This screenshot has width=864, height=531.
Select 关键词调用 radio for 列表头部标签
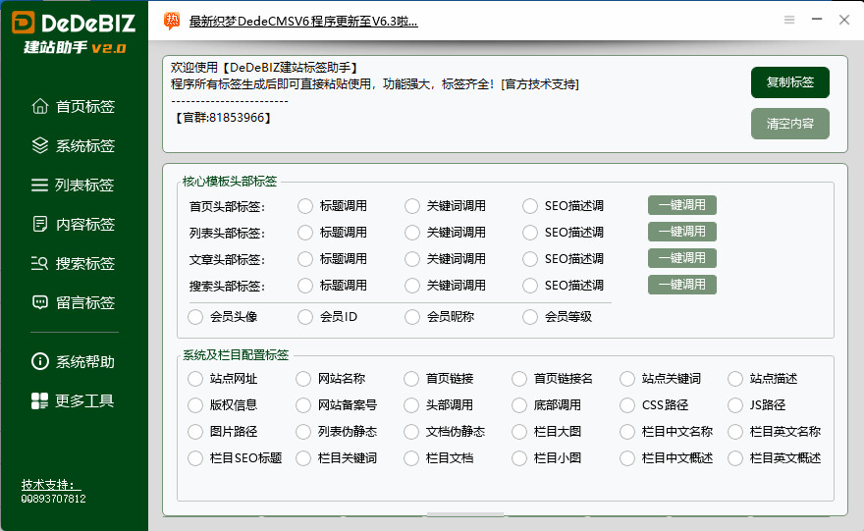(x=412, y=233)
